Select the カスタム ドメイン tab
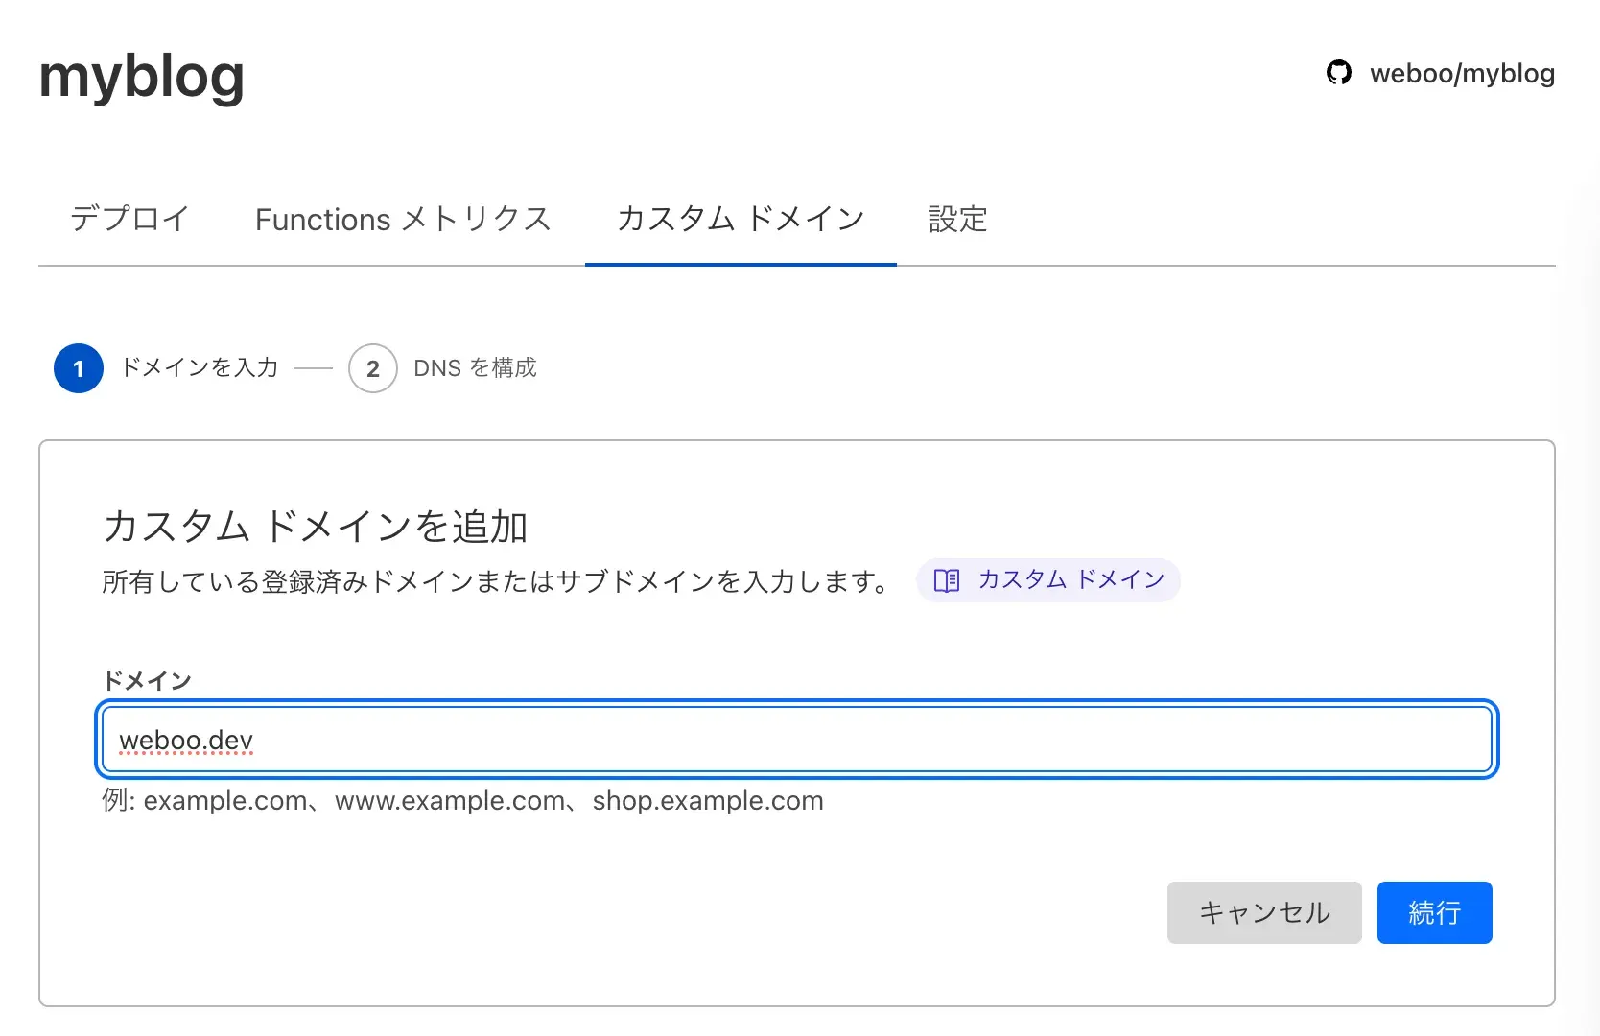 coord(740,220)
